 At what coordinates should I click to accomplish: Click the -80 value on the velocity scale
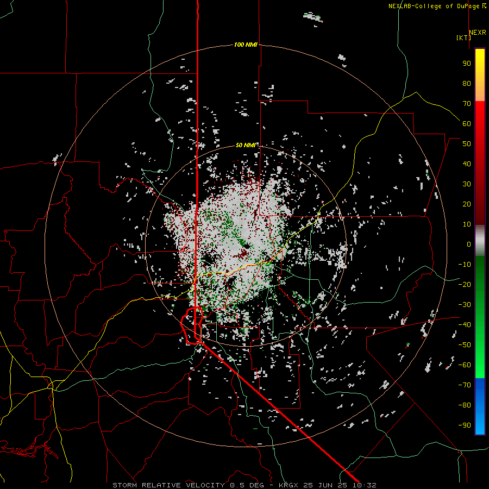(465, 405)
